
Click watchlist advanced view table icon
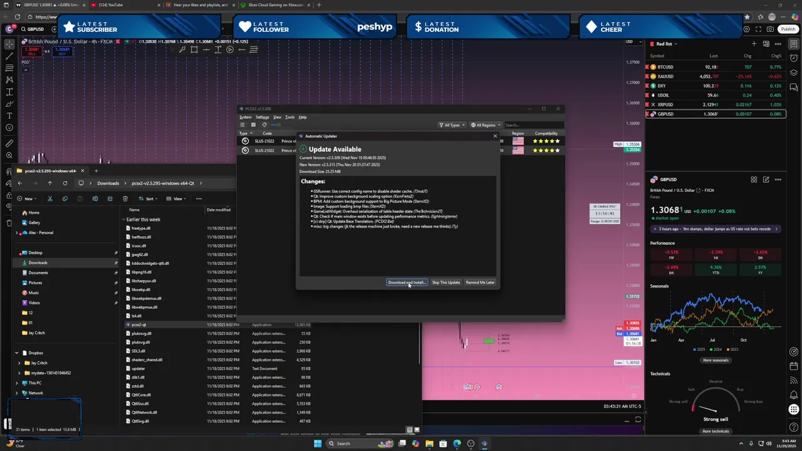[x=766, y=44]
